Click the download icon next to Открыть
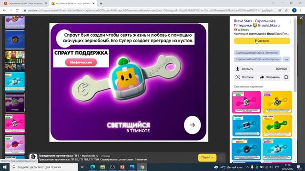 tap(237, 69)
